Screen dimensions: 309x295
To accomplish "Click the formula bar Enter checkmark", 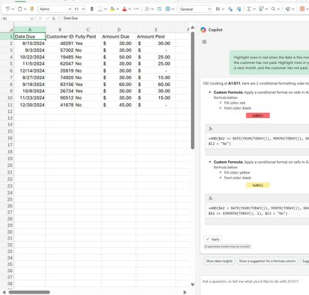I will coord(47,18).
